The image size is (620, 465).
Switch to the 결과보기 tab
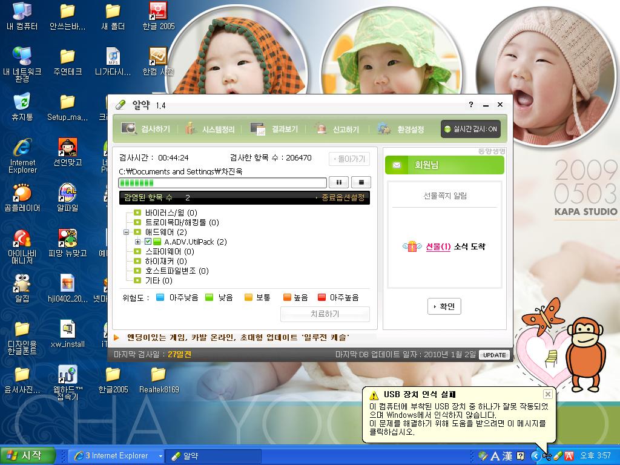click(274, 129)
